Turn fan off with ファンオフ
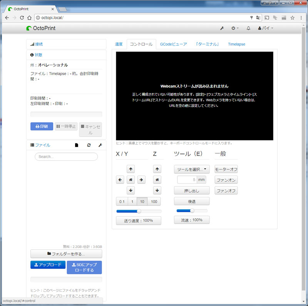The image size is (308, 306). [x=226, y=190]
